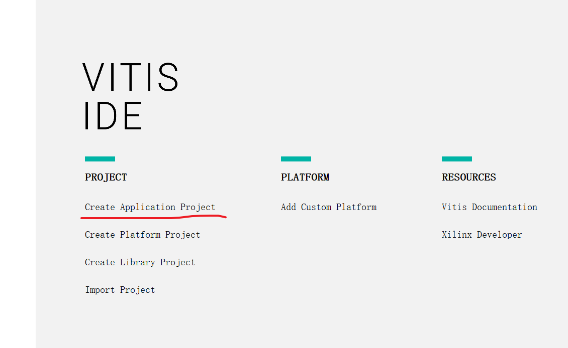Image resolution: width=568 pixels, height=348 pixels.
Task: Click the PROJECT section heading
Action: [106, 177]
